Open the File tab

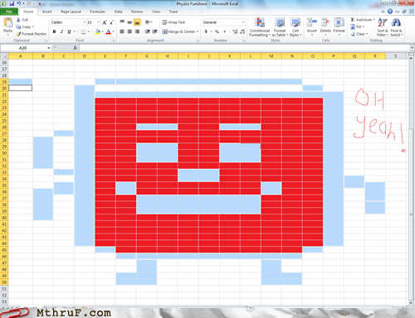click(9, 12)
